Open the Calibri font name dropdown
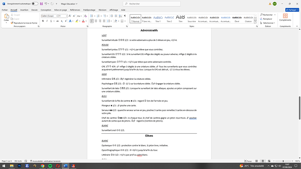 click(57, 16)
